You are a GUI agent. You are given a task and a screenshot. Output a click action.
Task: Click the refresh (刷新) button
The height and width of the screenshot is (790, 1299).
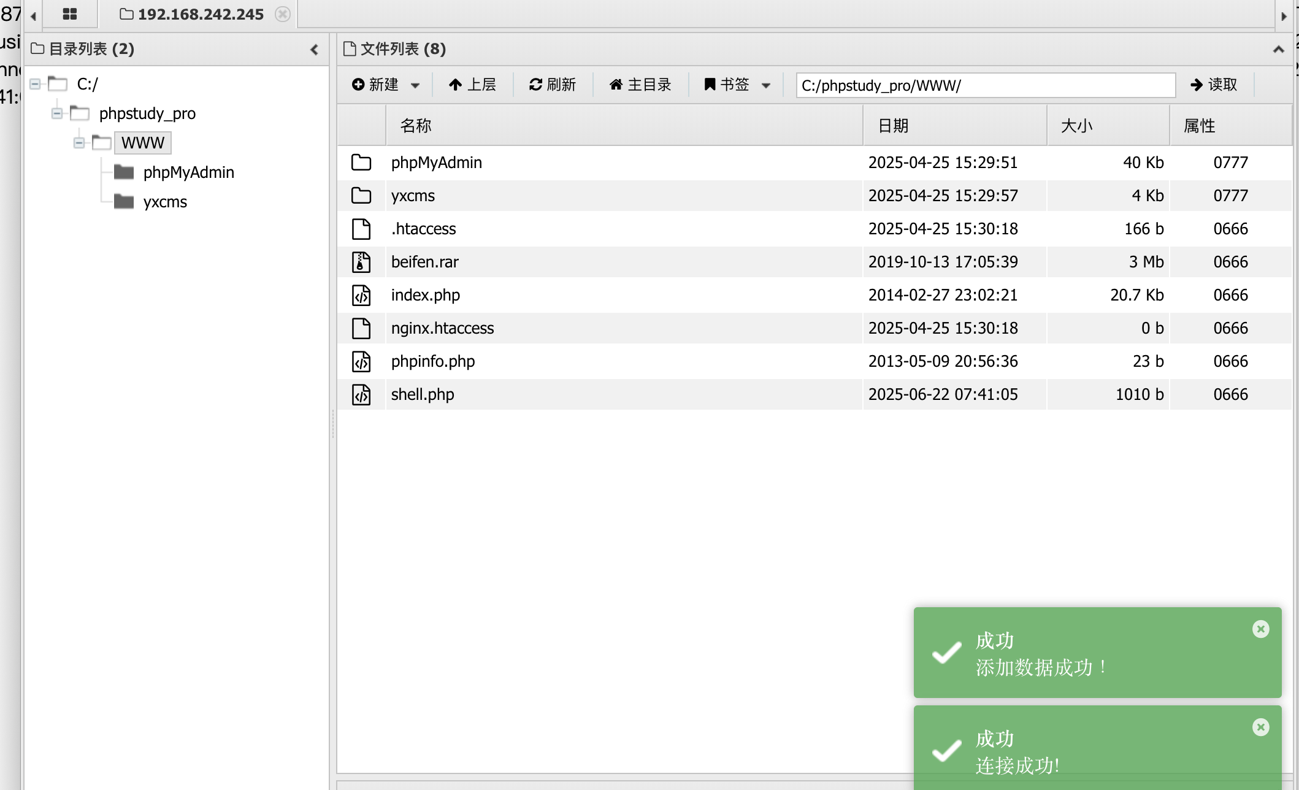(552, 85)
